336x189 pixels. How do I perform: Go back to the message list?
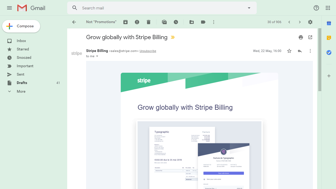(x=74, y=22)
